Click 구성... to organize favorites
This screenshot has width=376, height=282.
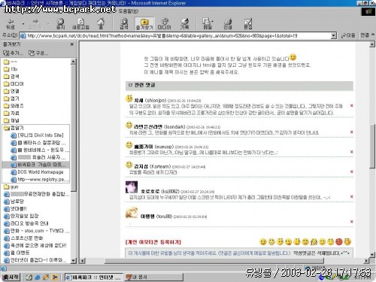(38, 53)
